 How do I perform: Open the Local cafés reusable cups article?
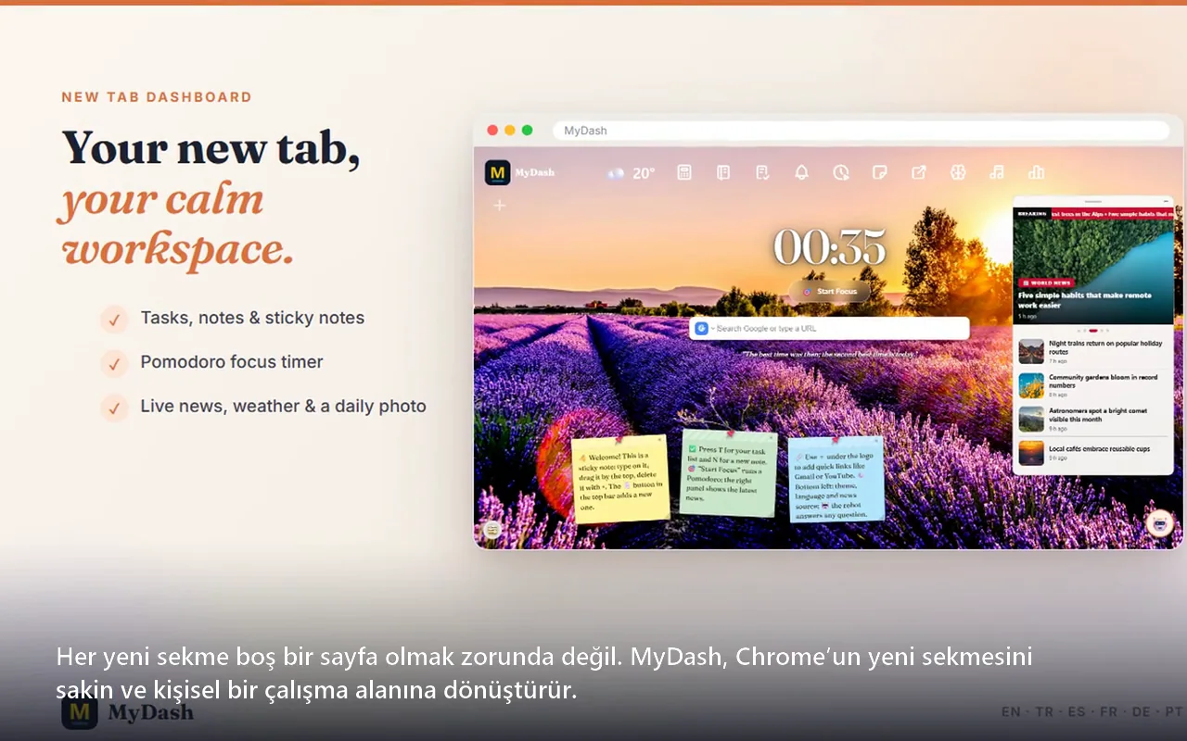point(1093,452)
